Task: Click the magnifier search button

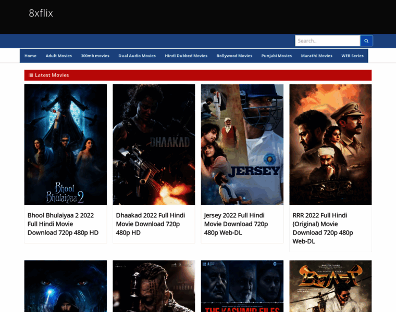Action: tap(366, 41)
